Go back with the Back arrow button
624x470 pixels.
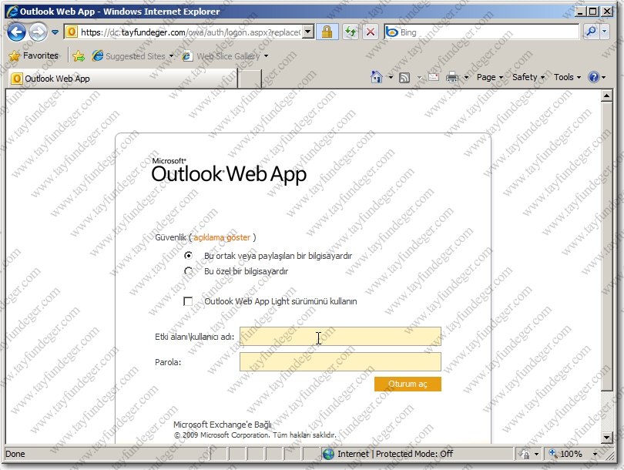click(16, 32)
